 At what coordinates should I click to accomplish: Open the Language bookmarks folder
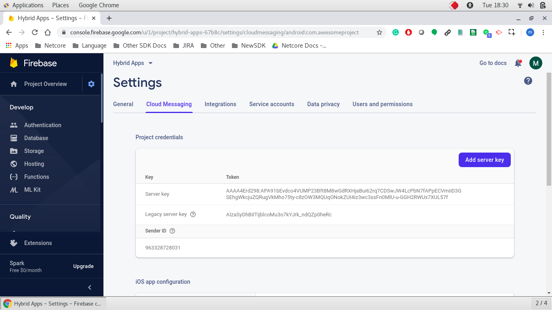coord(89,46)
